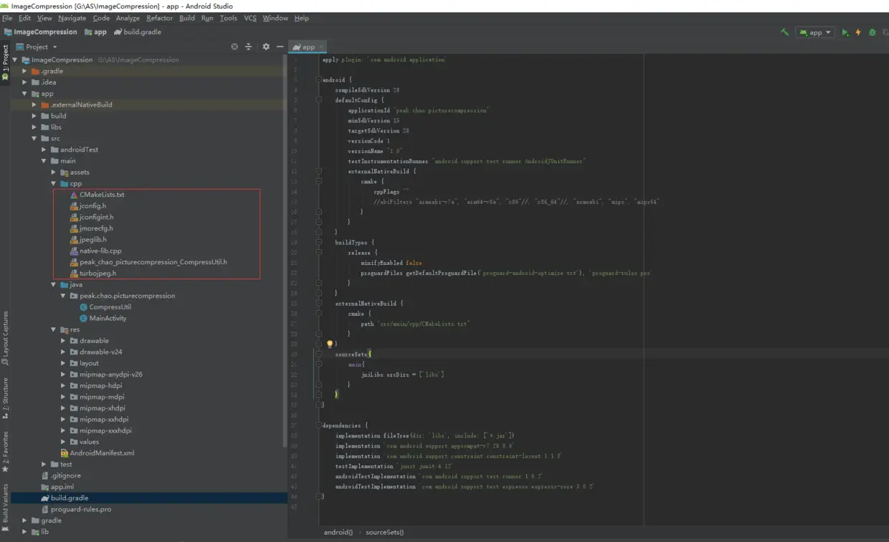Screen dimensions: 889x542
Task: Click ImageCompression breadcrumb in navigation bar
Action: (40, 32)
